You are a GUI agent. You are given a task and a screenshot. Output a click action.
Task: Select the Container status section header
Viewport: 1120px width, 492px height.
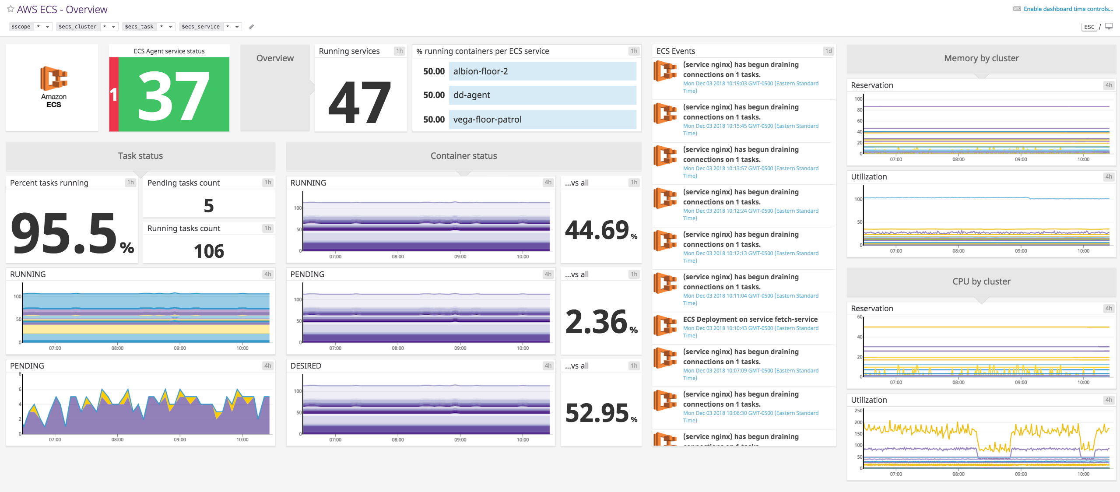(463, 156)
